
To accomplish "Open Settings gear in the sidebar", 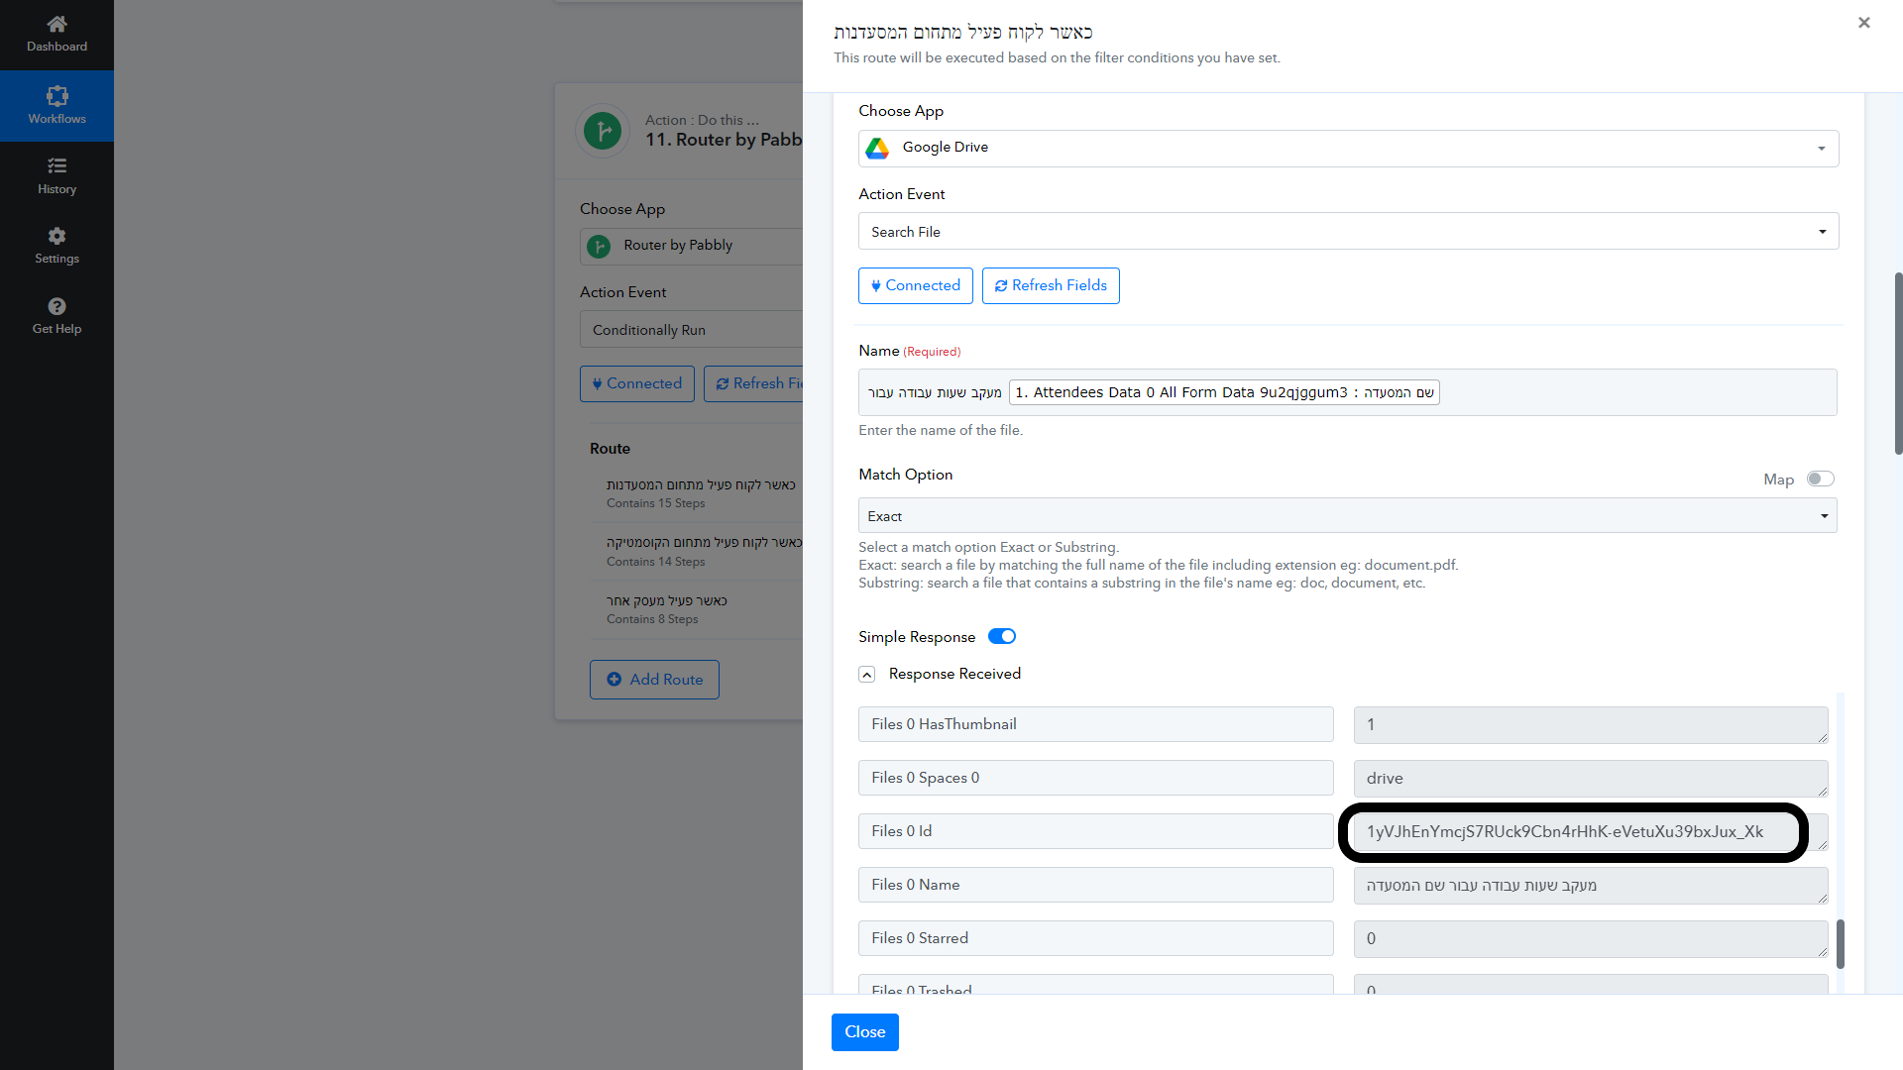I will tap(56, 236).
